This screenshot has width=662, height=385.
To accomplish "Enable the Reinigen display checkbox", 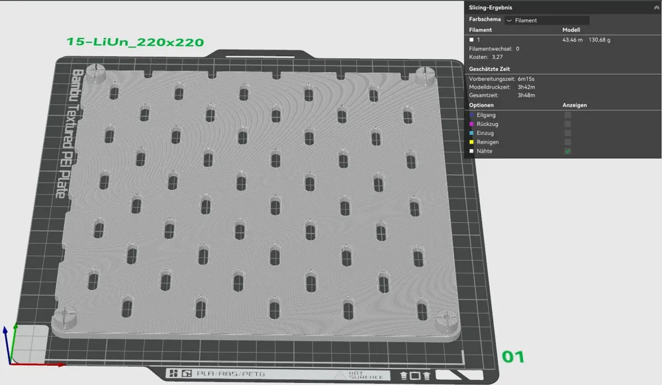I will (568, 142).
